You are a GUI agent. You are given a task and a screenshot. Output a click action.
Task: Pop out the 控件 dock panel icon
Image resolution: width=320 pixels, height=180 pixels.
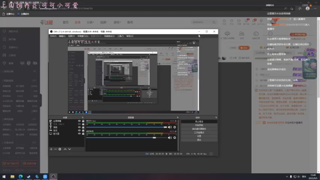(216, 118)
